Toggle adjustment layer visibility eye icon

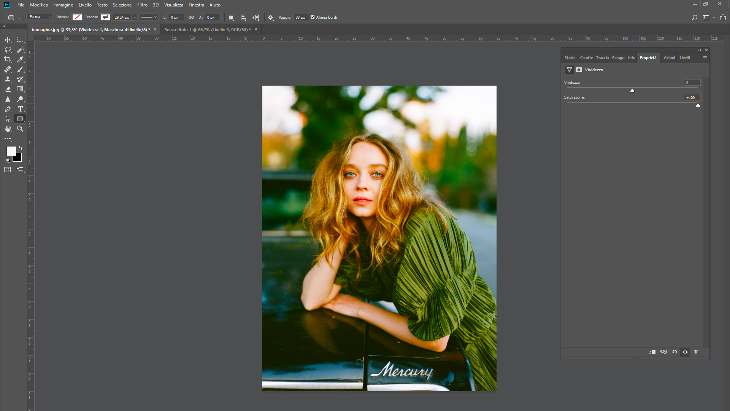(x=685, y=352)
